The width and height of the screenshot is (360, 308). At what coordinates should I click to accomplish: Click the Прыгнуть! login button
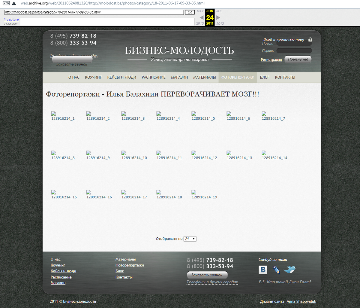[298, 59]
